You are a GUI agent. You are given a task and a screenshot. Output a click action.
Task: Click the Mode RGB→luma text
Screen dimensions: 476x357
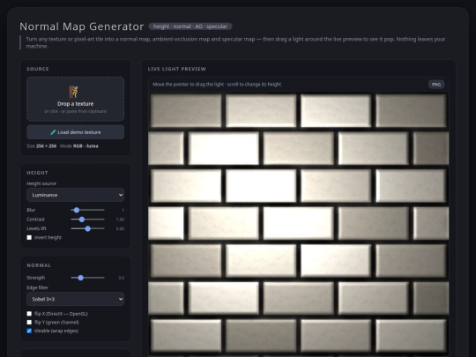[79, 146]
